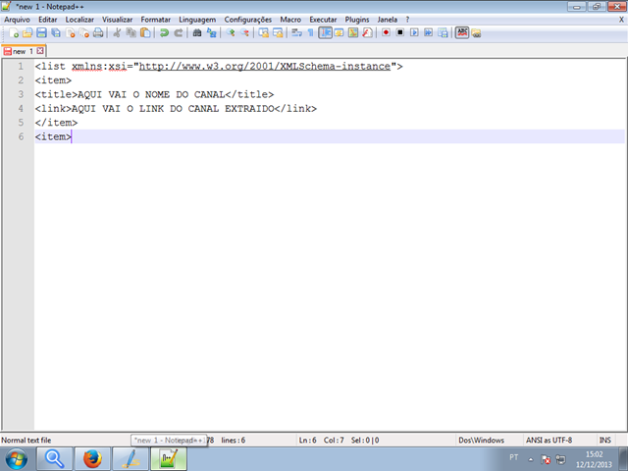The width and height of the screenshot is (628, 471).
Task: Open the magnifier search taskbar icon
Action: coord(55,459)
